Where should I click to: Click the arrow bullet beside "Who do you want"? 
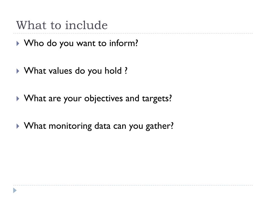point(18,43)
